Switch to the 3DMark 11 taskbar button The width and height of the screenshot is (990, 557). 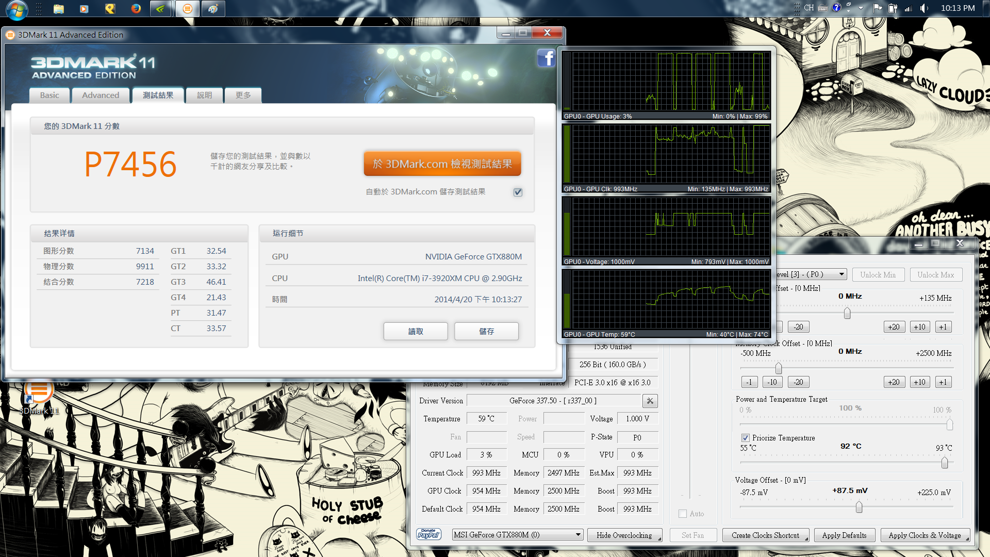pos(187,9)
